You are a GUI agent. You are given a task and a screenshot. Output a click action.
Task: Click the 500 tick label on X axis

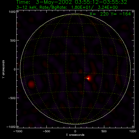click(104, 131)
